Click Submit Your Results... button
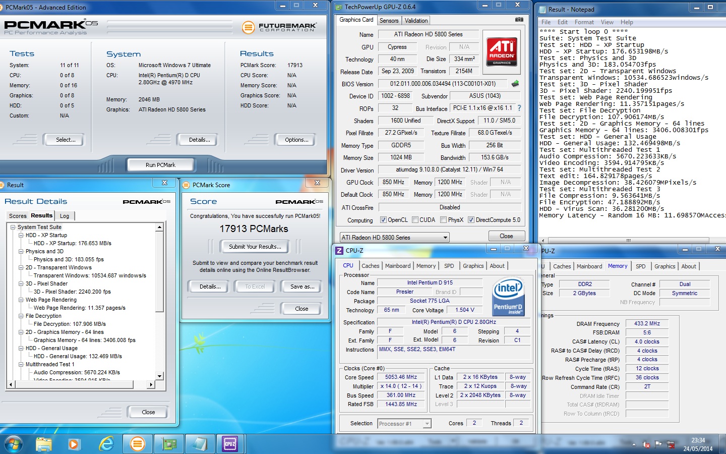Image resolution: width=726 pixels, height=454 pixels. tap(255, 247)
